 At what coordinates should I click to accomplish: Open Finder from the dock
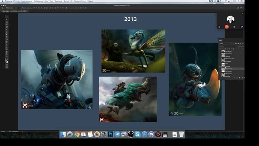[63, 134]
